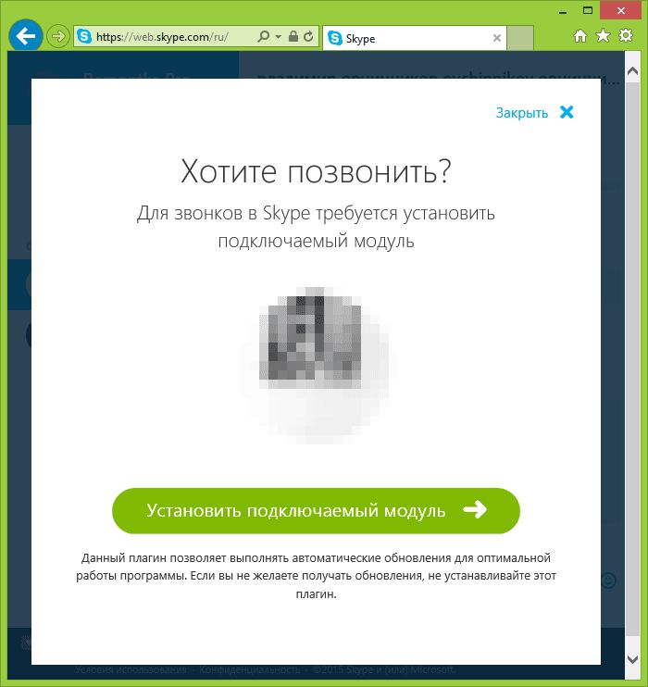Click the browser forward arrow button

[57, 36]
